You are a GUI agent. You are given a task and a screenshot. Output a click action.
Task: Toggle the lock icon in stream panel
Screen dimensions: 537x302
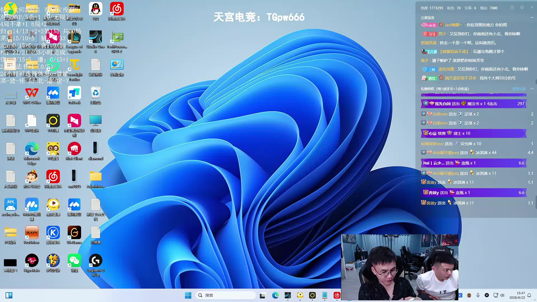pos(512,7)
